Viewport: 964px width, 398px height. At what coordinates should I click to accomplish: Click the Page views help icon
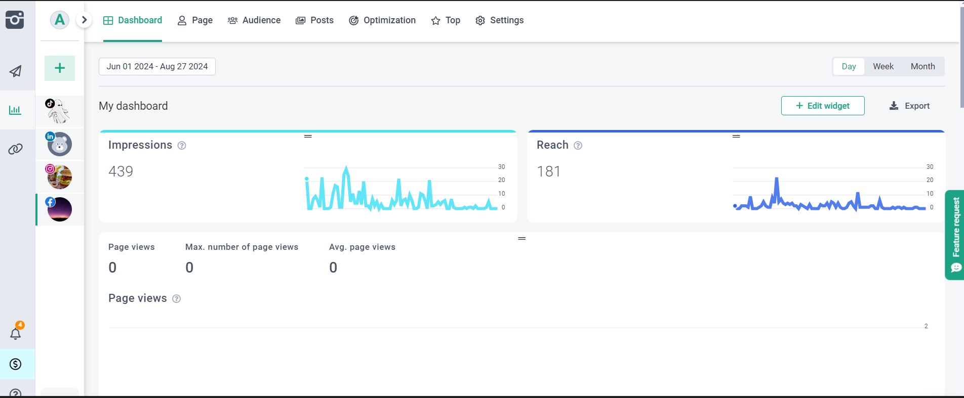coord(176,299)
